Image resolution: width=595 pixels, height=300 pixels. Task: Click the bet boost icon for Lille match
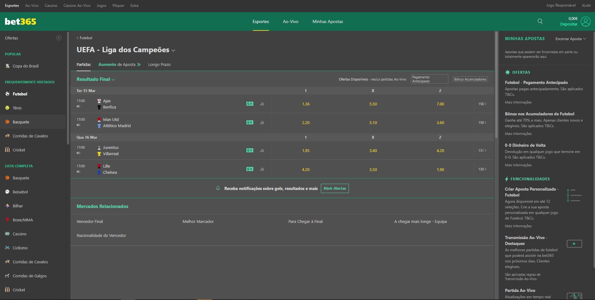(x=250, y=169)
